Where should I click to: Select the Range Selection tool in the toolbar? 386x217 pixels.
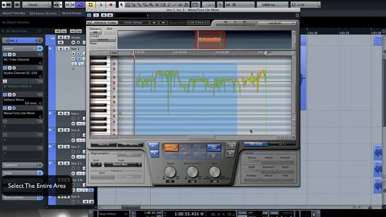pyautogui.click(x=127, y=5)
